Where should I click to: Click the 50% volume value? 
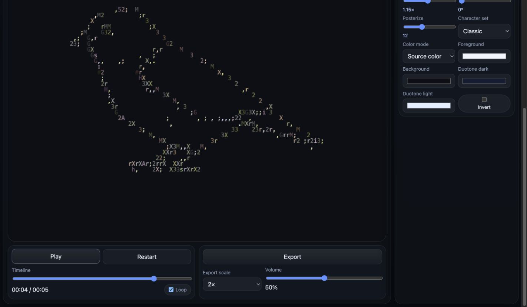click(x=271, y=287)
